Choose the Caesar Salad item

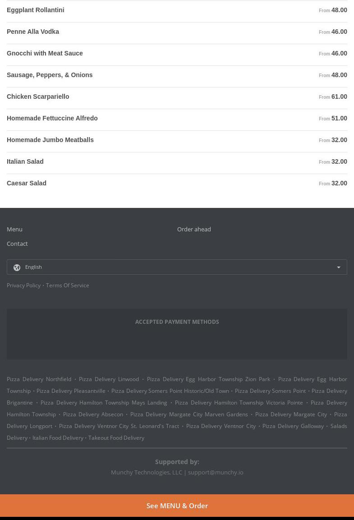click(x=27, y=183)
